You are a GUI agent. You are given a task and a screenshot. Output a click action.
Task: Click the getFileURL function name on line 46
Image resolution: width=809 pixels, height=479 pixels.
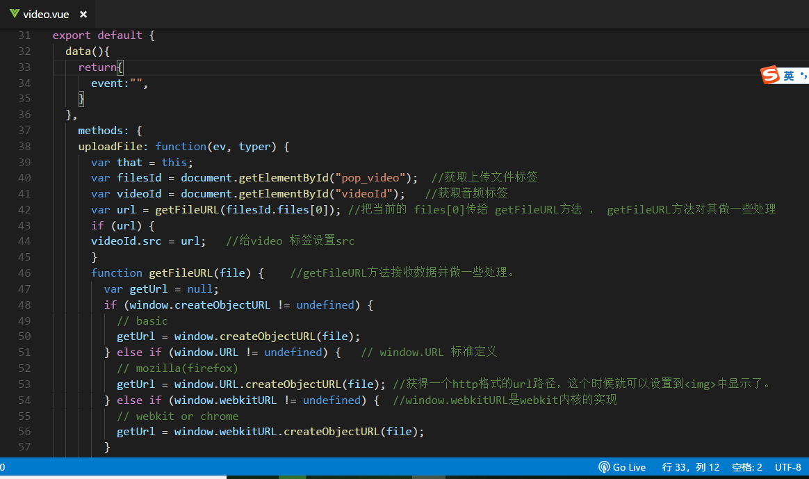[181, 273]
